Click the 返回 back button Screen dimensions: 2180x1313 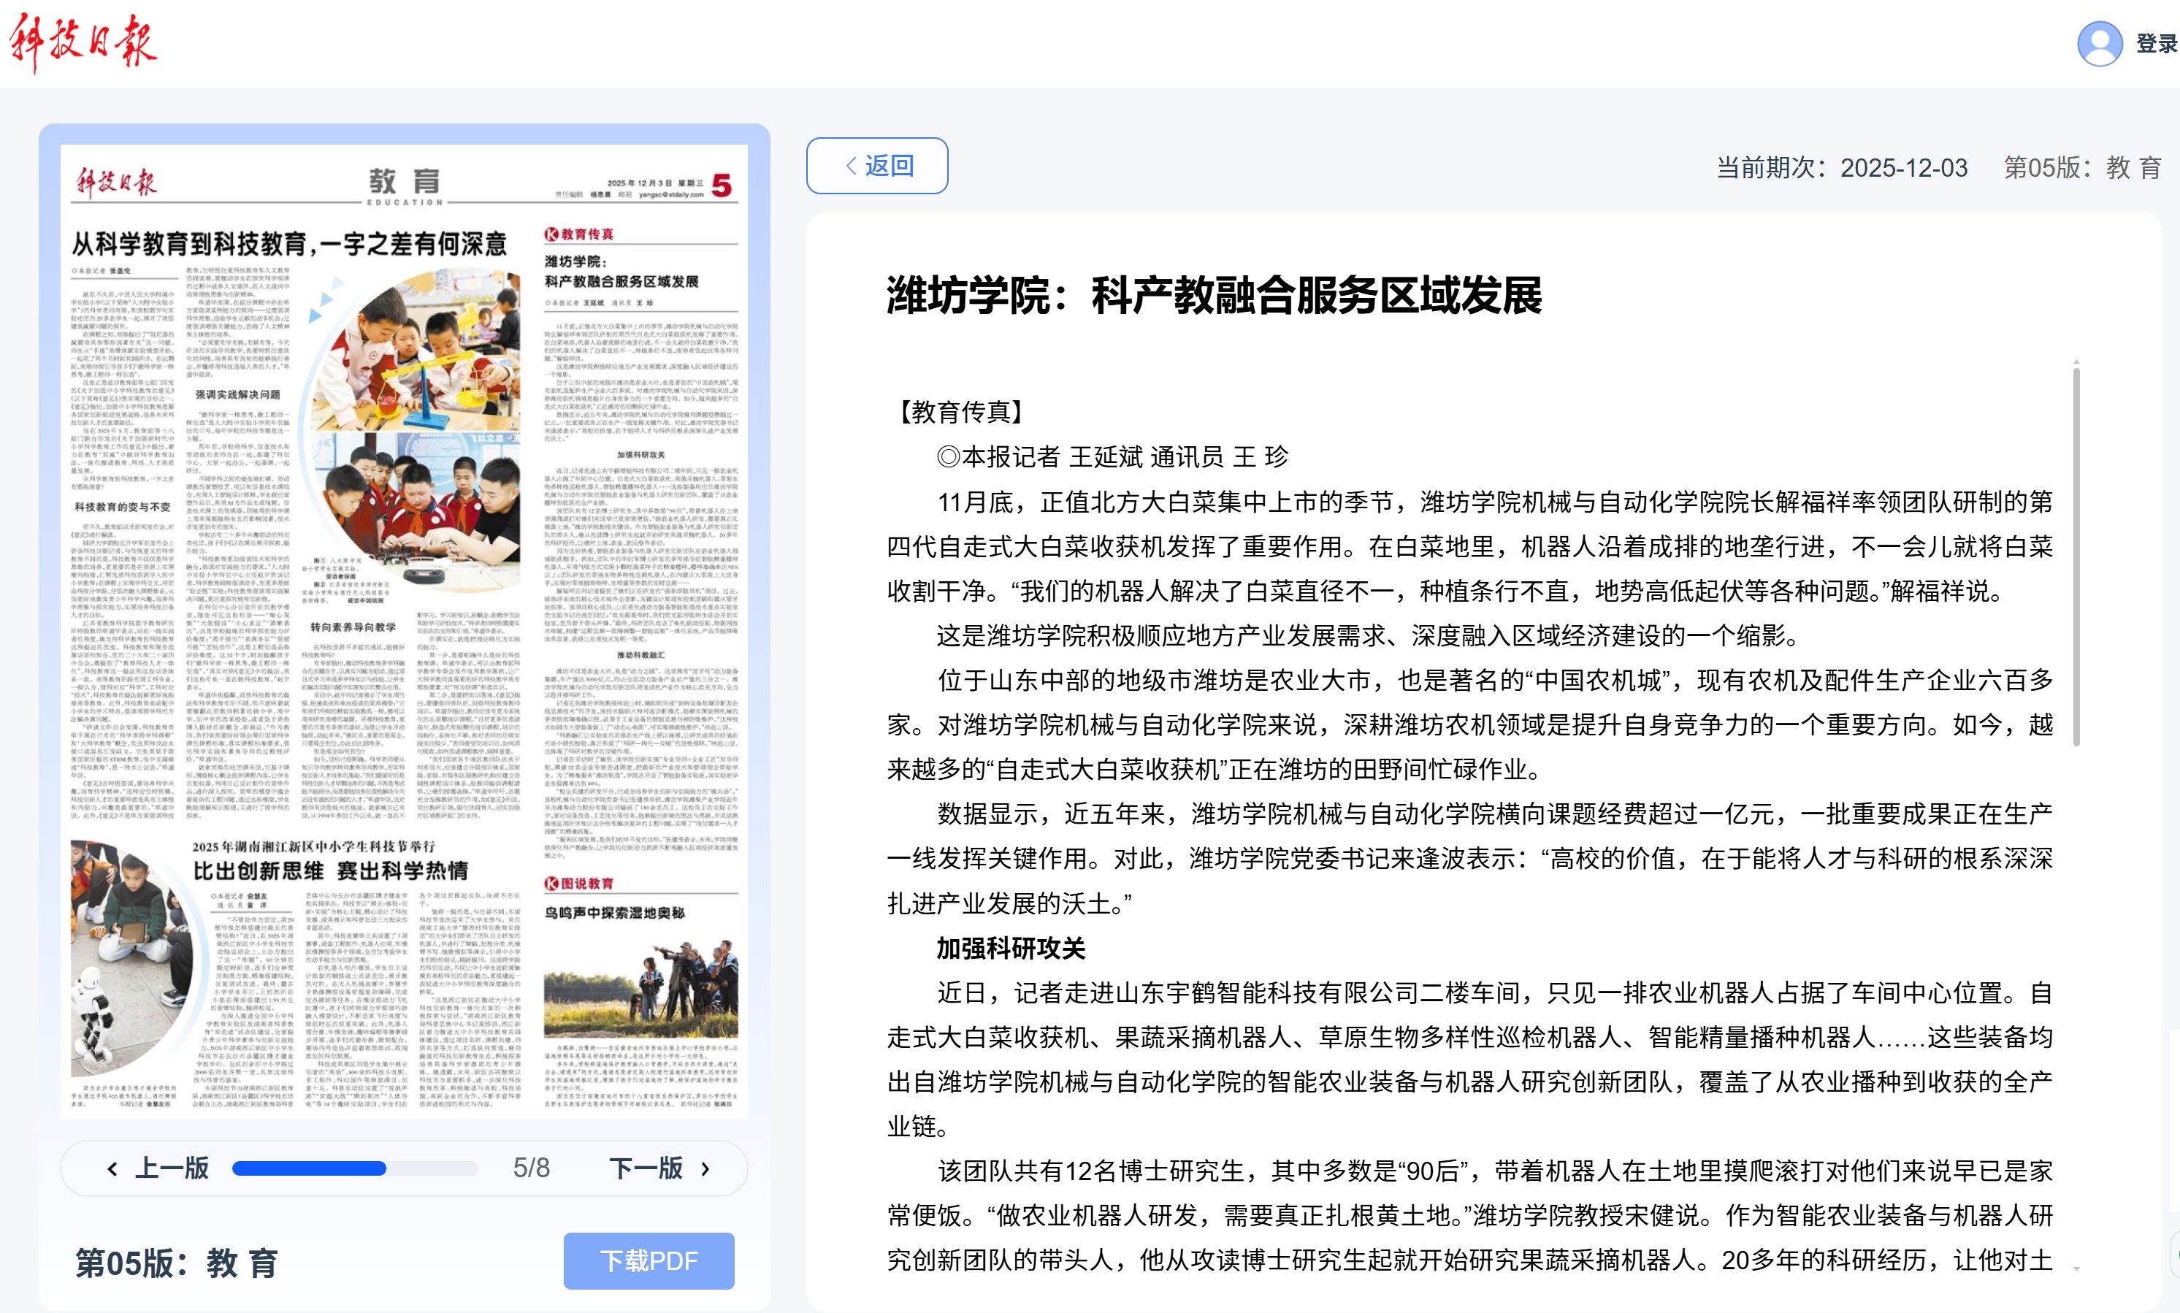(877, 166)
